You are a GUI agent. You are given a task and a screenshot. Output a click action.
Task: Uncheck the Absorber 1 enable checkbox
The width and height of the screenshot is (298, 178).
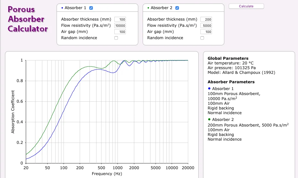[91, 8]
